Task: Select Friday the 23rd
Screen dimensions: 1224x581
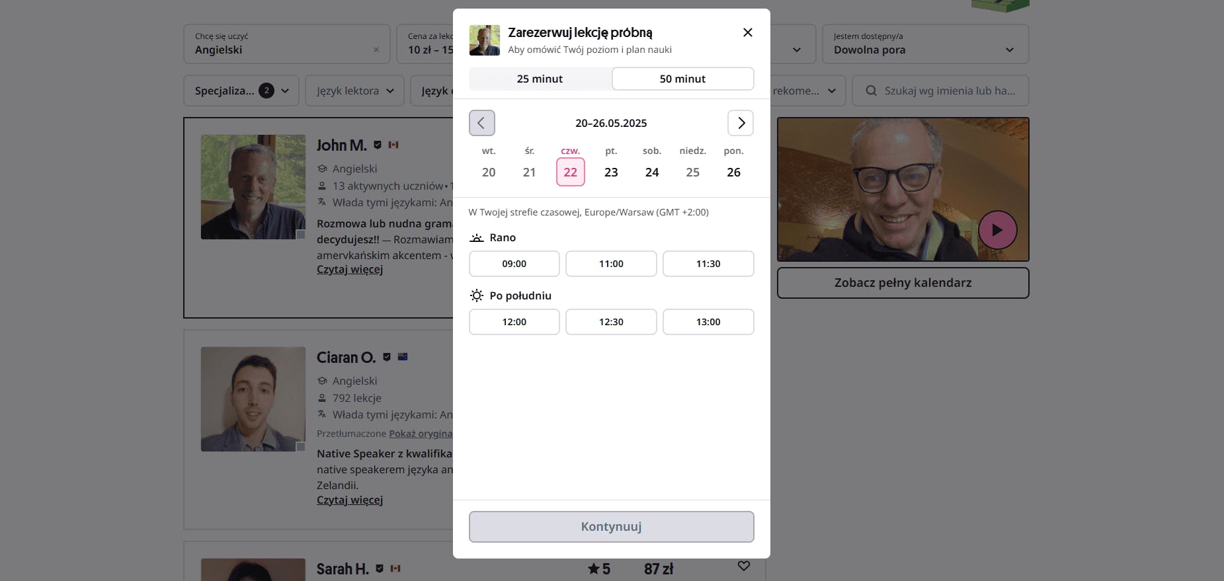Action: [x=611, y=172]
